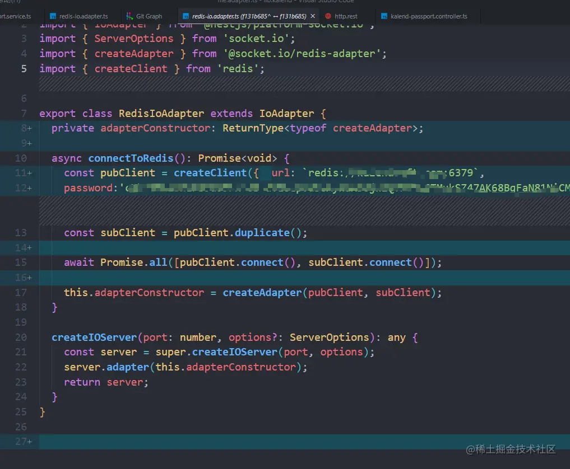Click 'createIOServer' method definition on line 20

[94, 337]
